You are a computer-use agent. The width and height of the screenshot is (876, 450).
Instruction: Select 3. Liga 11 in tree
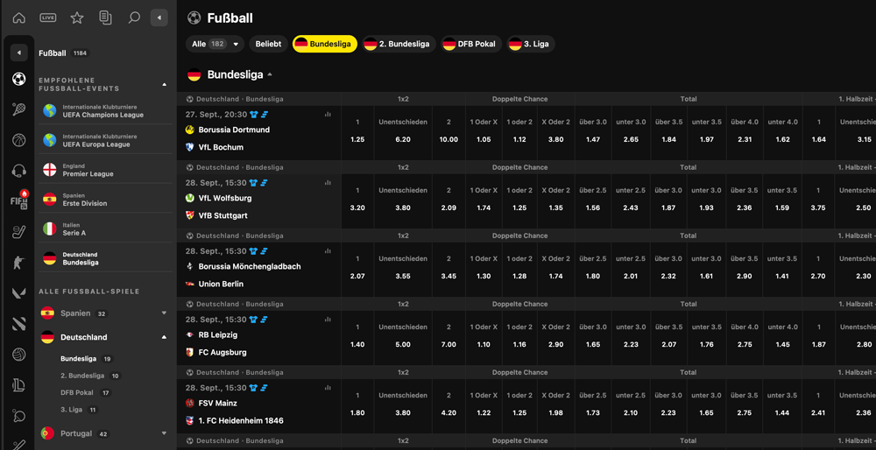80,410
